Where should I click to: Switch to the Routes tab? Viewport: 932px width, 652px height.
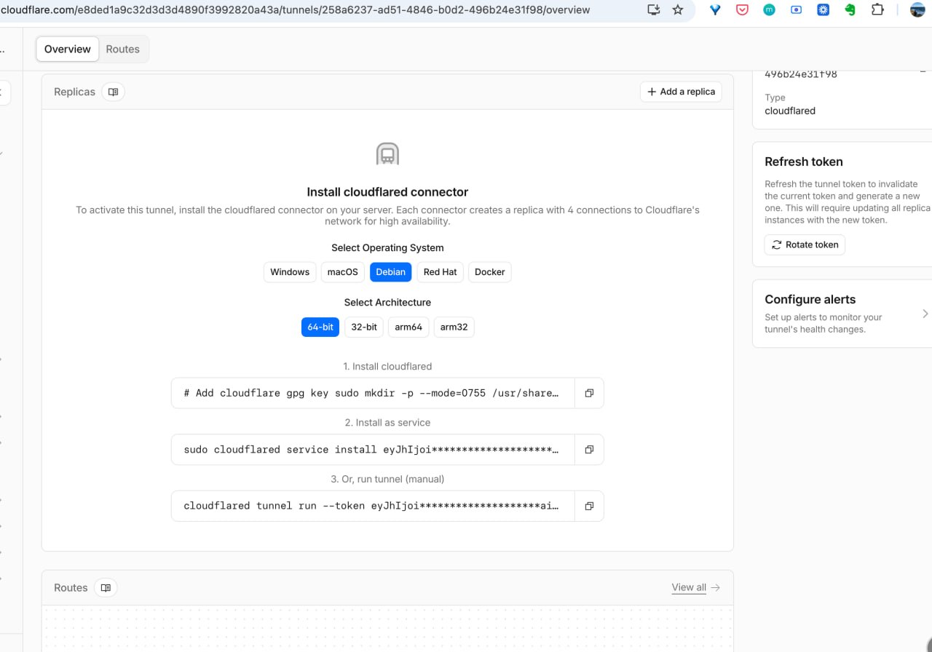coord(122,49)
